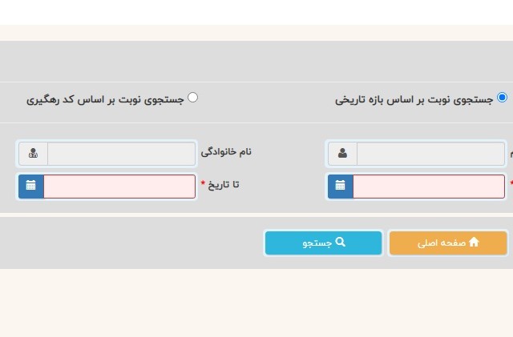This screenshot has width=513, height=337.
Task: Click the red asterisk next to تا تاریخ
Action: (203, 184)
